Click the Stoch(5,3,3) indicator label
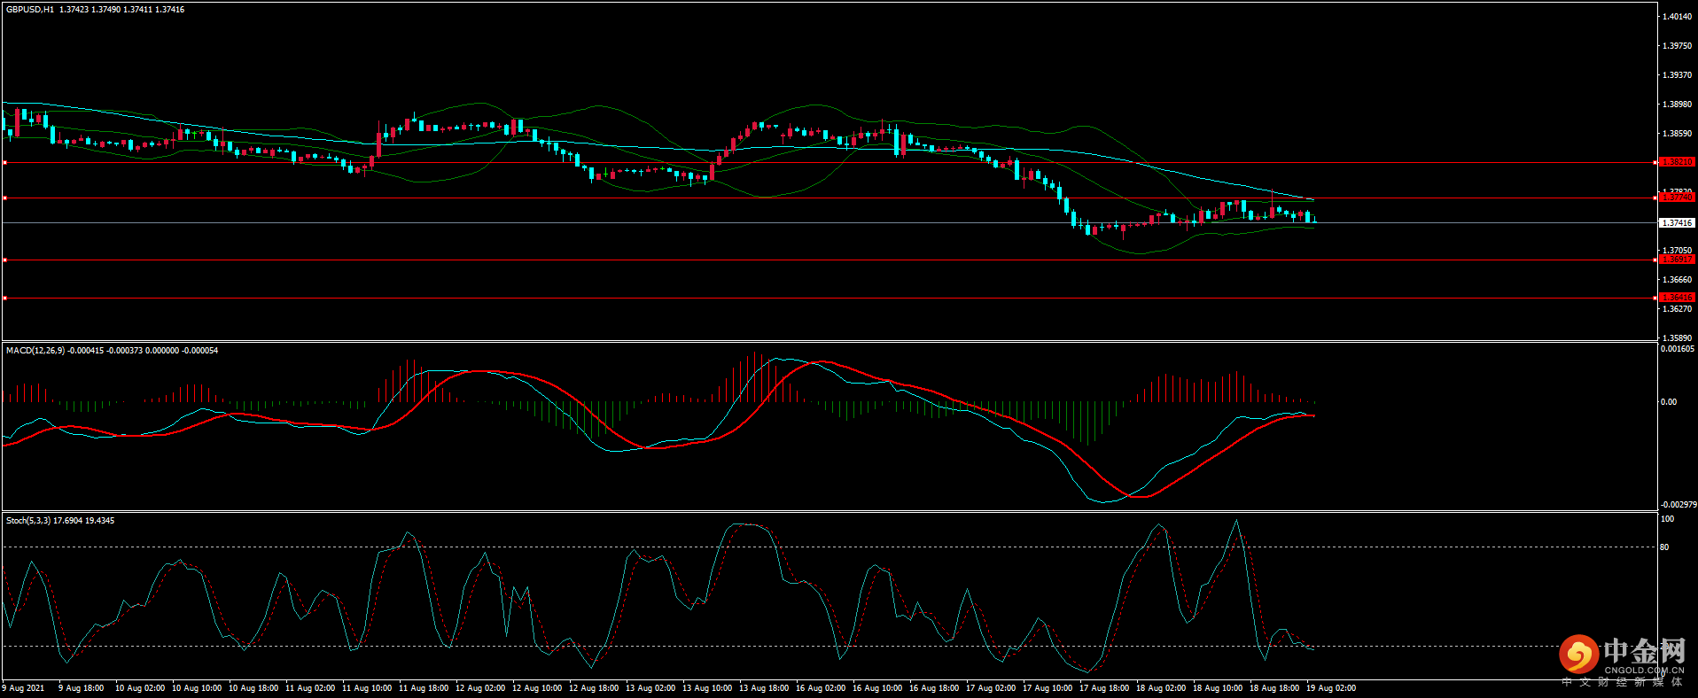The width and height of the screenshot is (1698, 698). coord(28,521)
